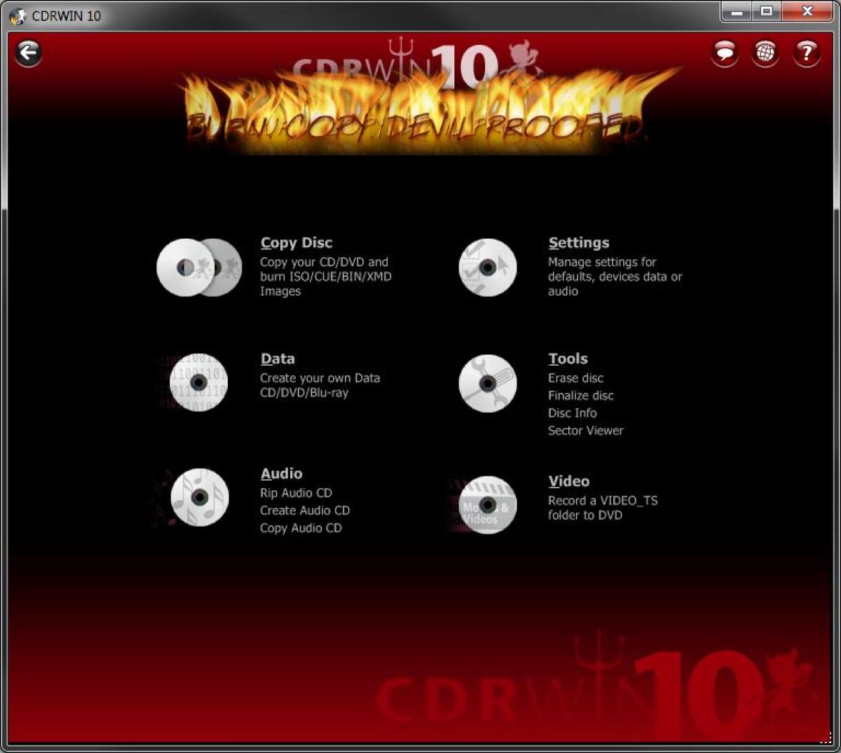The image size is (841, 753).
Task: Select the Data section heading
Action: coord(278,359)
